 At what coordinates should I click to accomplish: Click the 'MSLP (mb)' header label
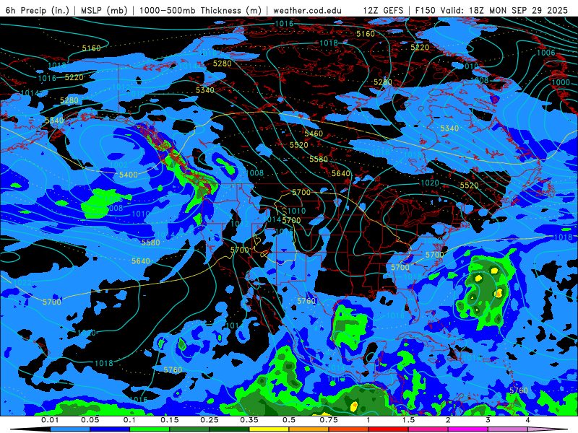point(103,10)
